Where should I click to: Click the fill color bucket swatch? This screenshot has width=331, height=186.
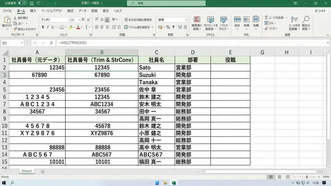click(71, 27)
